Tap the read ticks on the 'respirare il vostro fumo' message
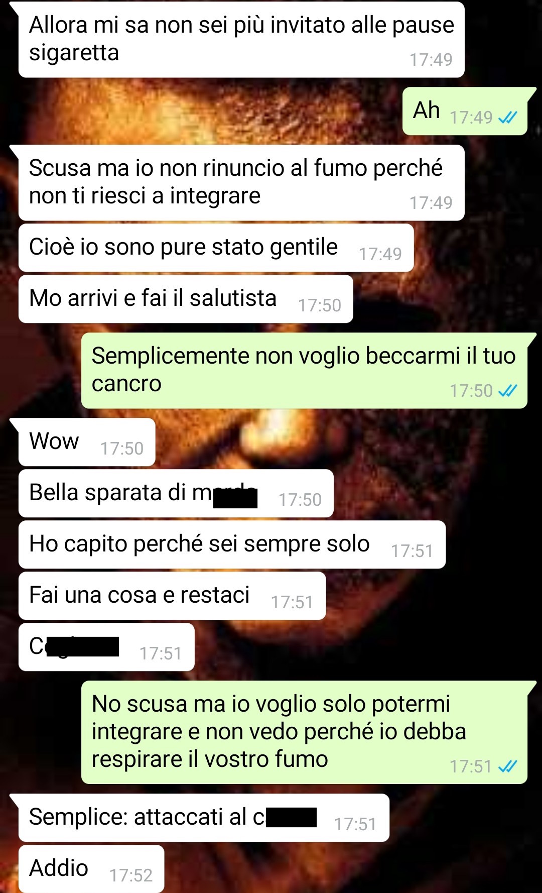This screenshot has width=542, height=893. coord(507,766)
